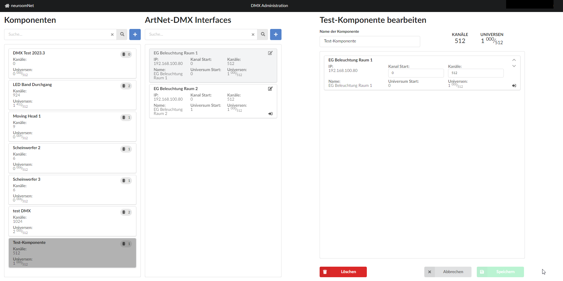Edit the EG Beleuchtung Raum 1 interface
563x281 pixels.
coord(270,53)
